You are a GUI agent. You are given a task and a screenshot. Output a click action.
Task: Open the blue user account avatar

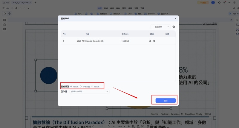coord(213,3)
